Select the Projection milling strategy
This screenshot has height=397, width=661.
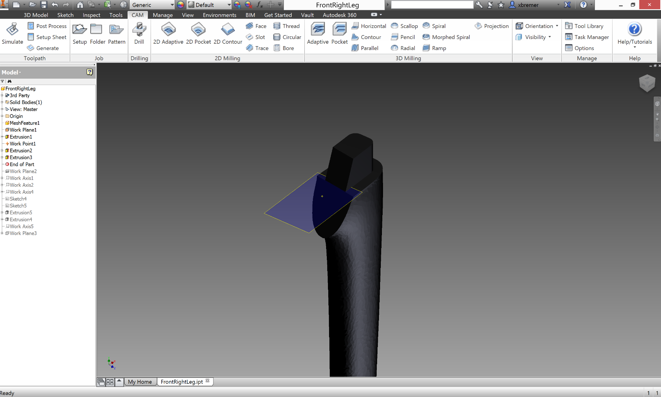pyautogui.click(x=492, y=26)
